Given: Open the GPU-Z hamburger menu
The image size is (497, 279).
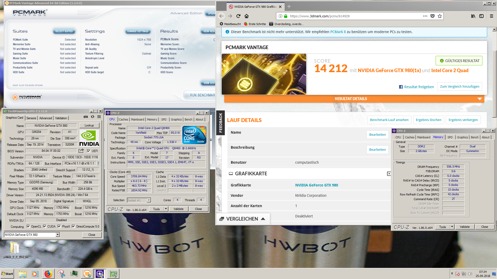Looking at the screenshot, I should (x=99, y=117).
